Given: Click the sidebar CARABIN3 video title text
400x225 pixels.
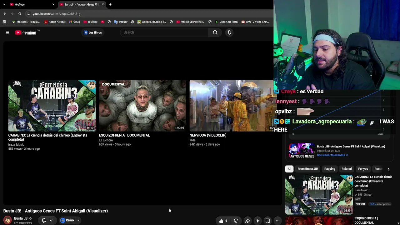Looking at the screenshot, I should click(x=373, y=181).
